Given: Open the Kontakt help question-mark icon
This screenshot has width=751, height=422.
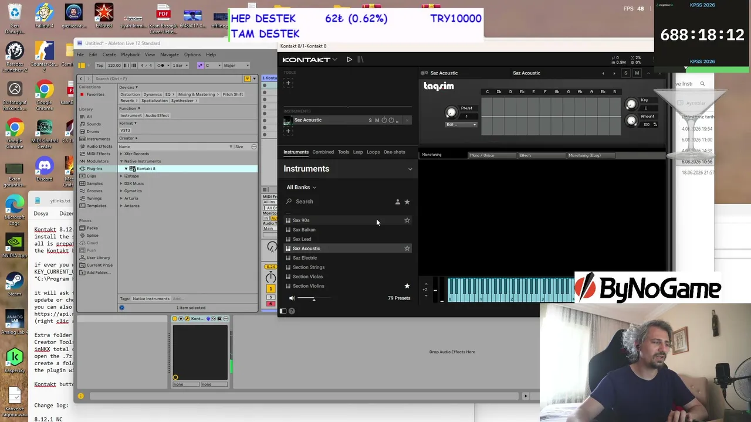Looking at the screenshot, I should tap(292, 311).
